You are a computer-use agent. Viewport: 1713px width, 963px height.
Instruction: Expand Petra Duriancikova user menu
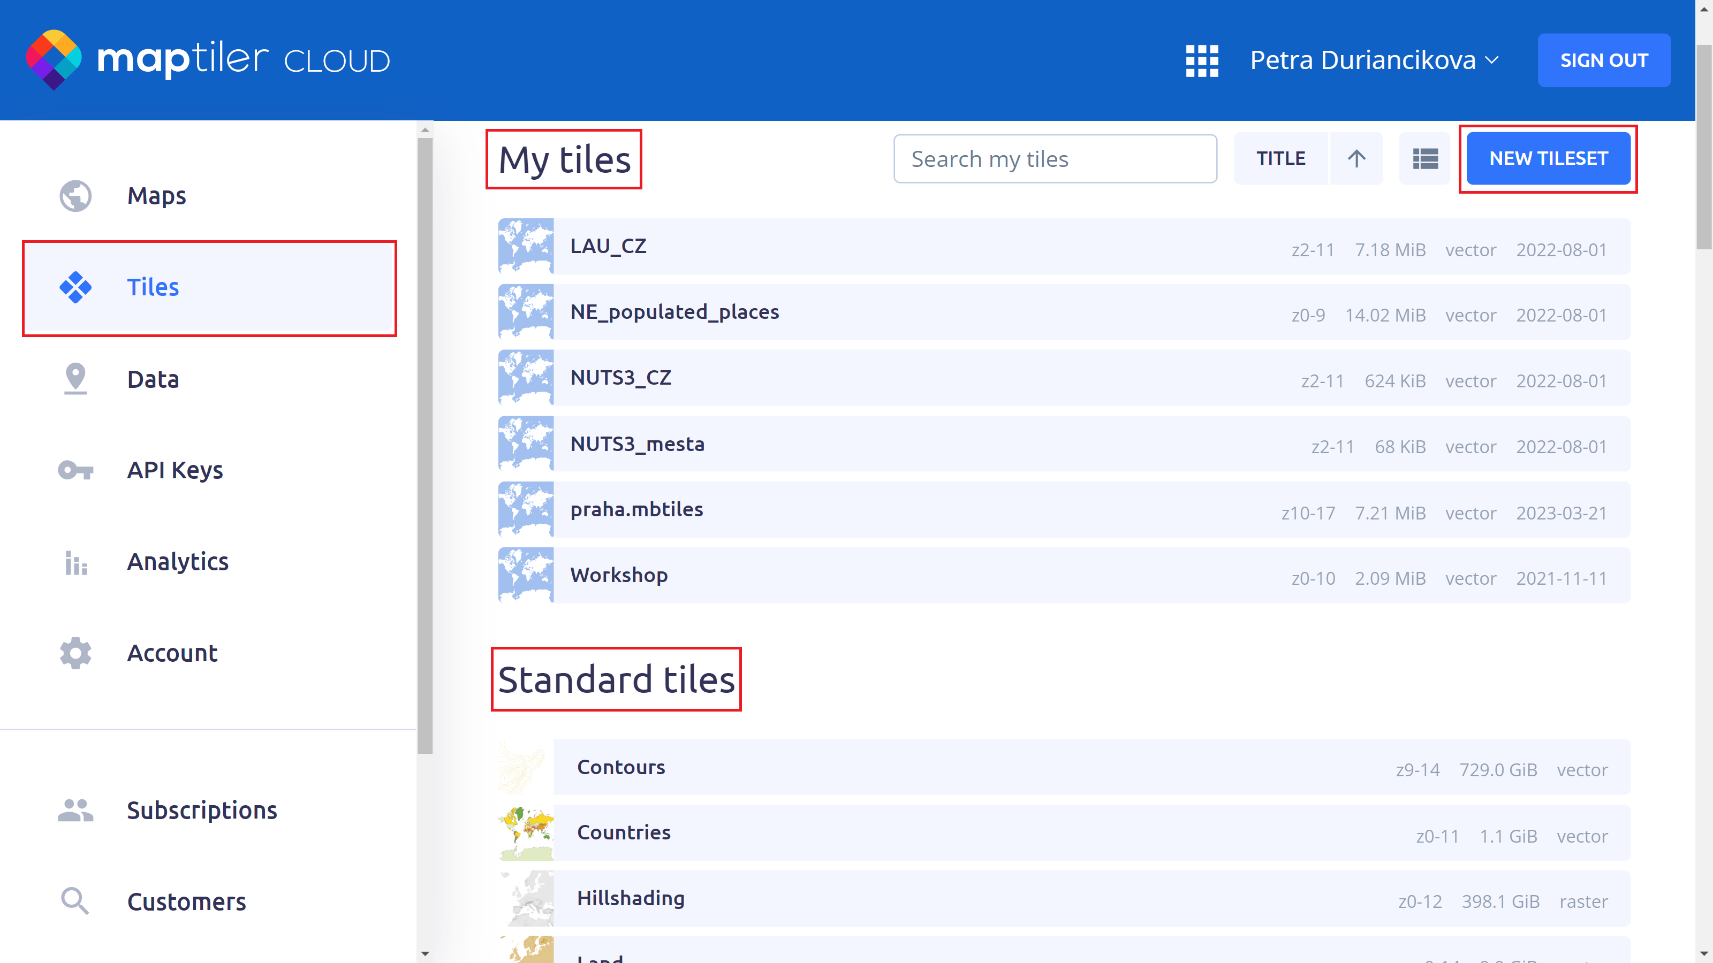tap(1374, 60)
